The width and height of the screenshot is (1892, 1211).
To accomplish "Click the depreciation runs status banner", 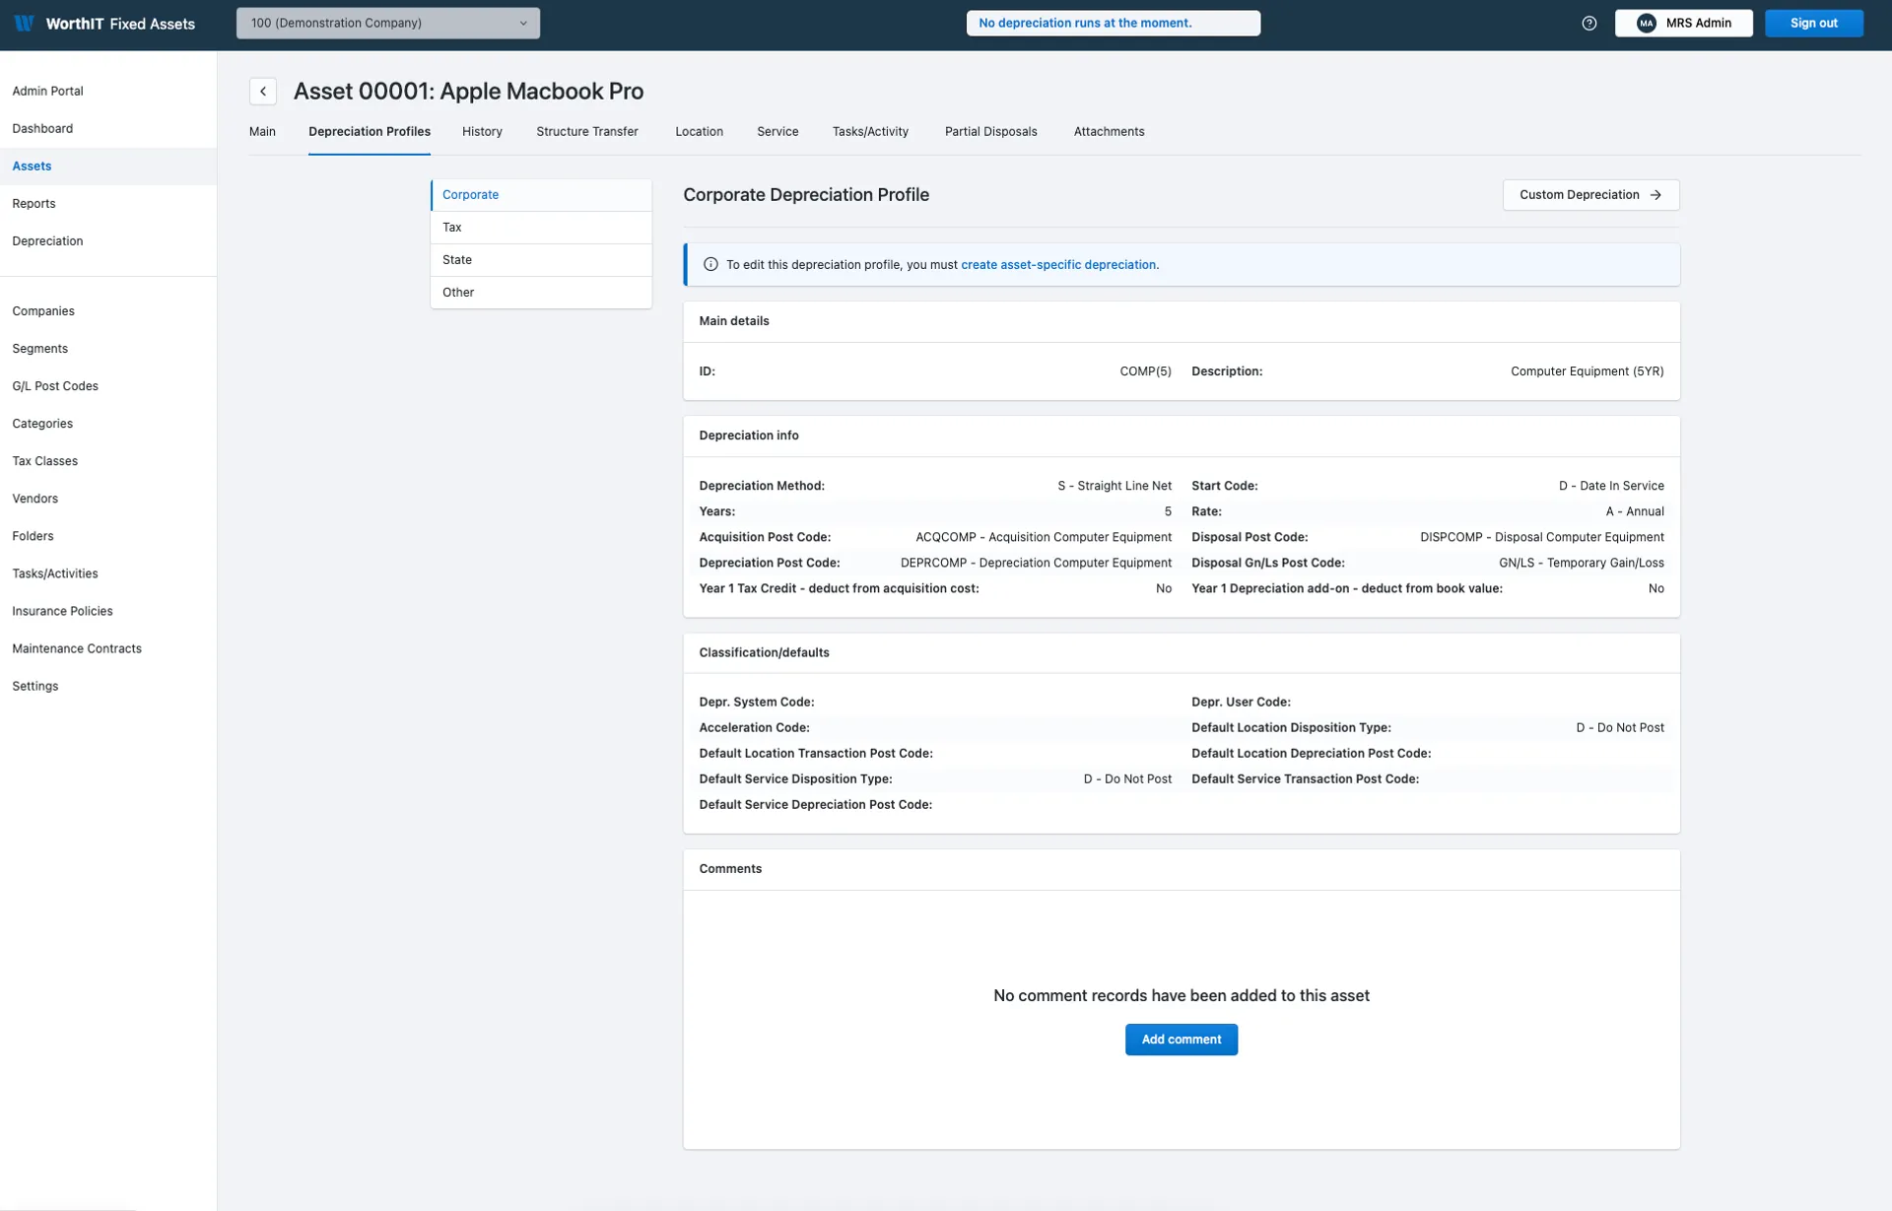I will point(1114,23).
